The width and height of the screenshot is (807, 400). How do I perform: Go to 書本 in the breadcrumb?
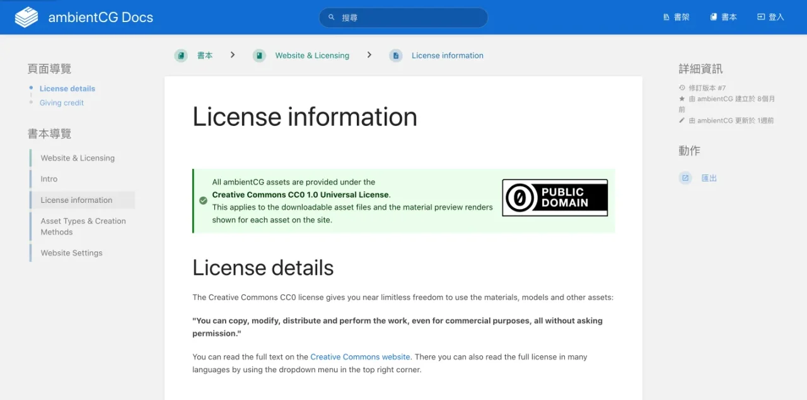[205, 55]
